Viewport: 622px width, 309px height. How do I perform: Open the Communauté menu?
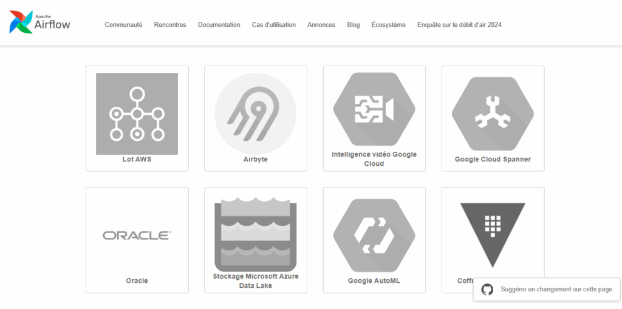coord(123,25)
